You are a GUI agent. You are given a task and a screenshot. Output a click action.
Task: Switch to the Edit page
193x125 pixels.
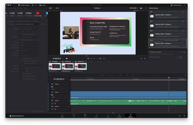click(x=85, y=116)
